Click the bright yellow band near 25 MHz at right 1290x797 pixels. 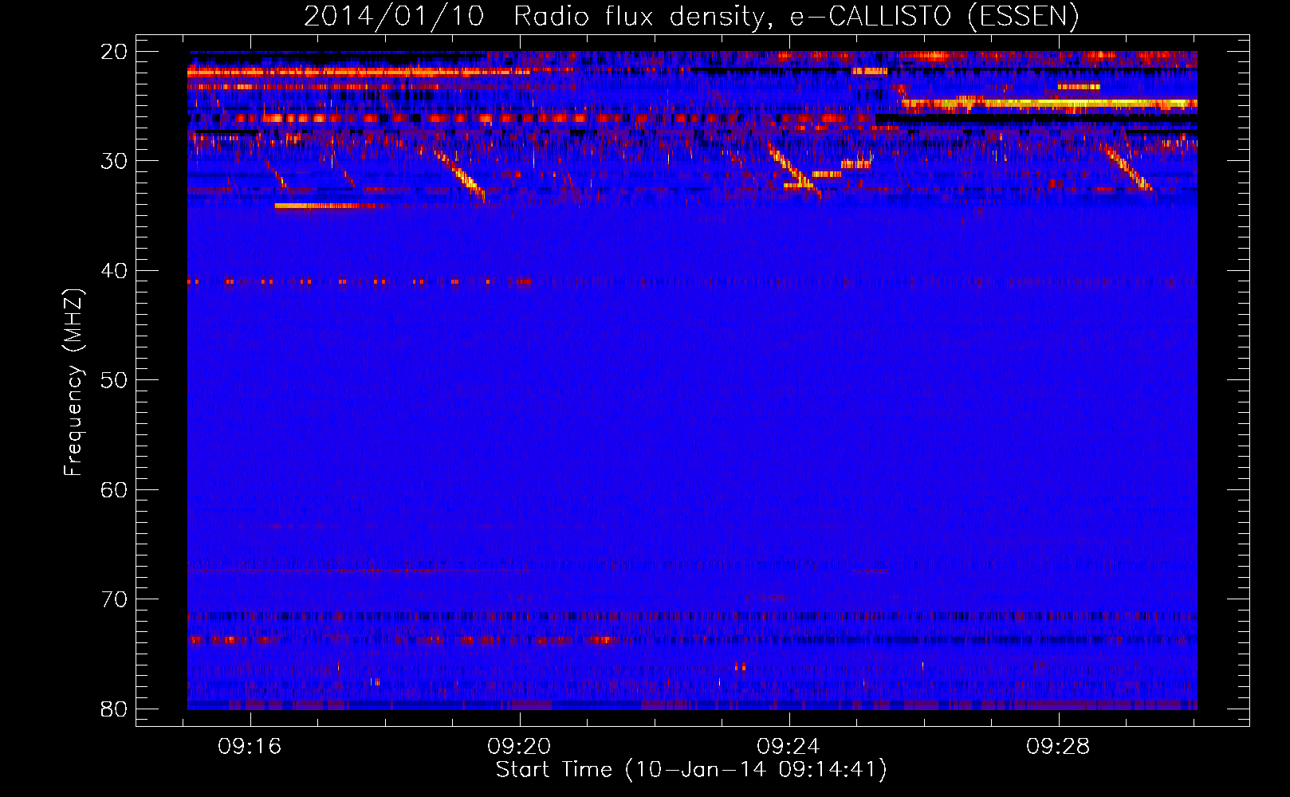click(1049, 103)
